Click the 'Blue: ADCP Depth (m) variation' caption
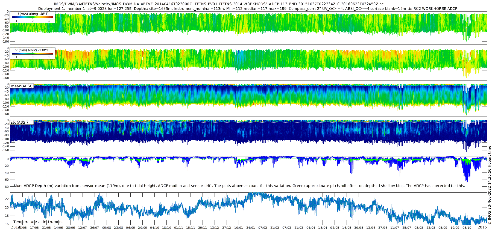 (x=239, y=186)
